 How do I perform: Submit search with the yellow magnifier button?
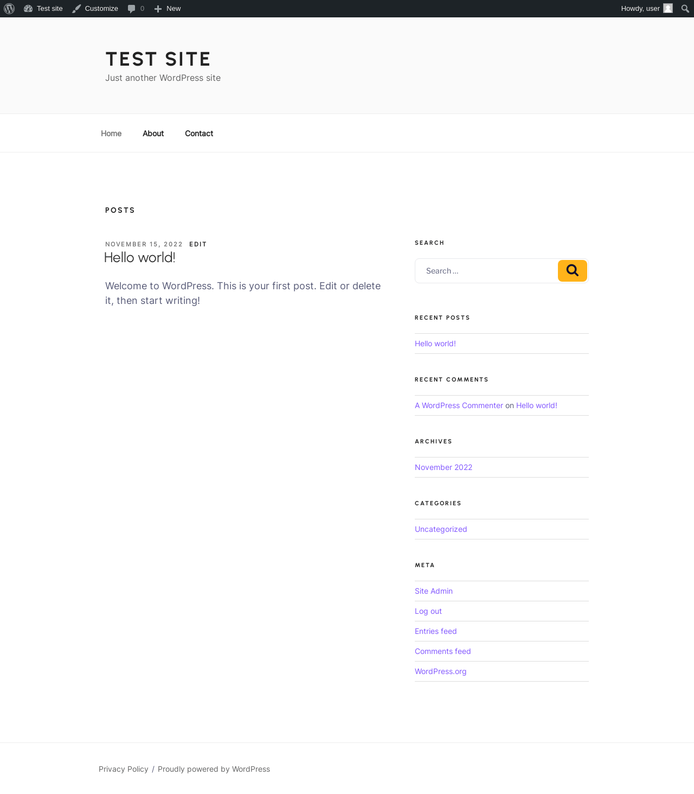click(x=573, y=271)
